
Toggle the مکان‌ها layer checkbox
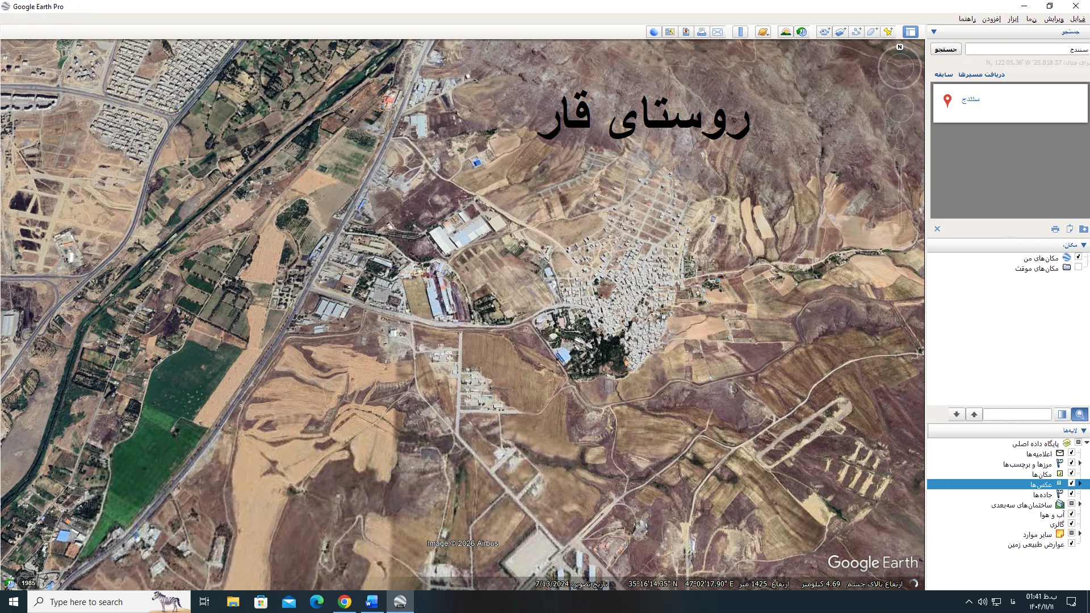[x=1071, y=473]
